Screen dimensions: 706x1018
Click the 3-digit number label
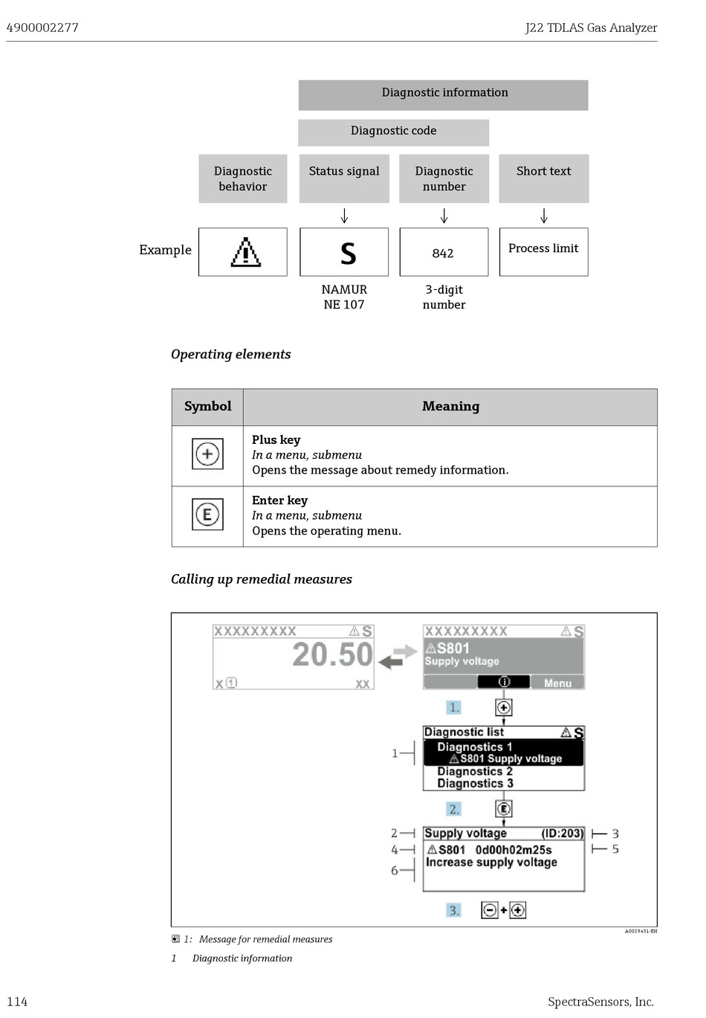click(x=444, y=297)
